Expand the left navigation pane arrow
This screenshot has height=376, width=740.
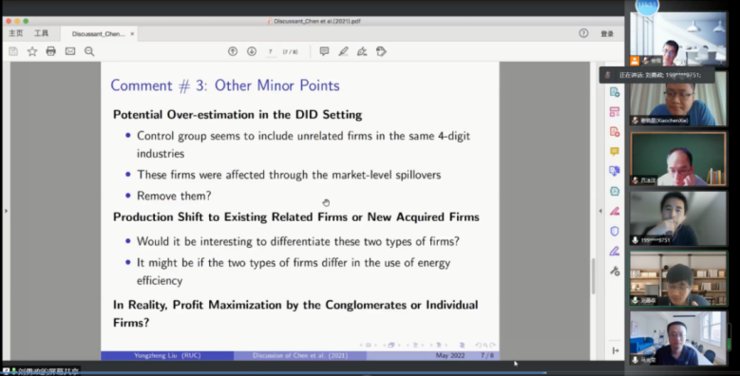click(x=6, y=211)
